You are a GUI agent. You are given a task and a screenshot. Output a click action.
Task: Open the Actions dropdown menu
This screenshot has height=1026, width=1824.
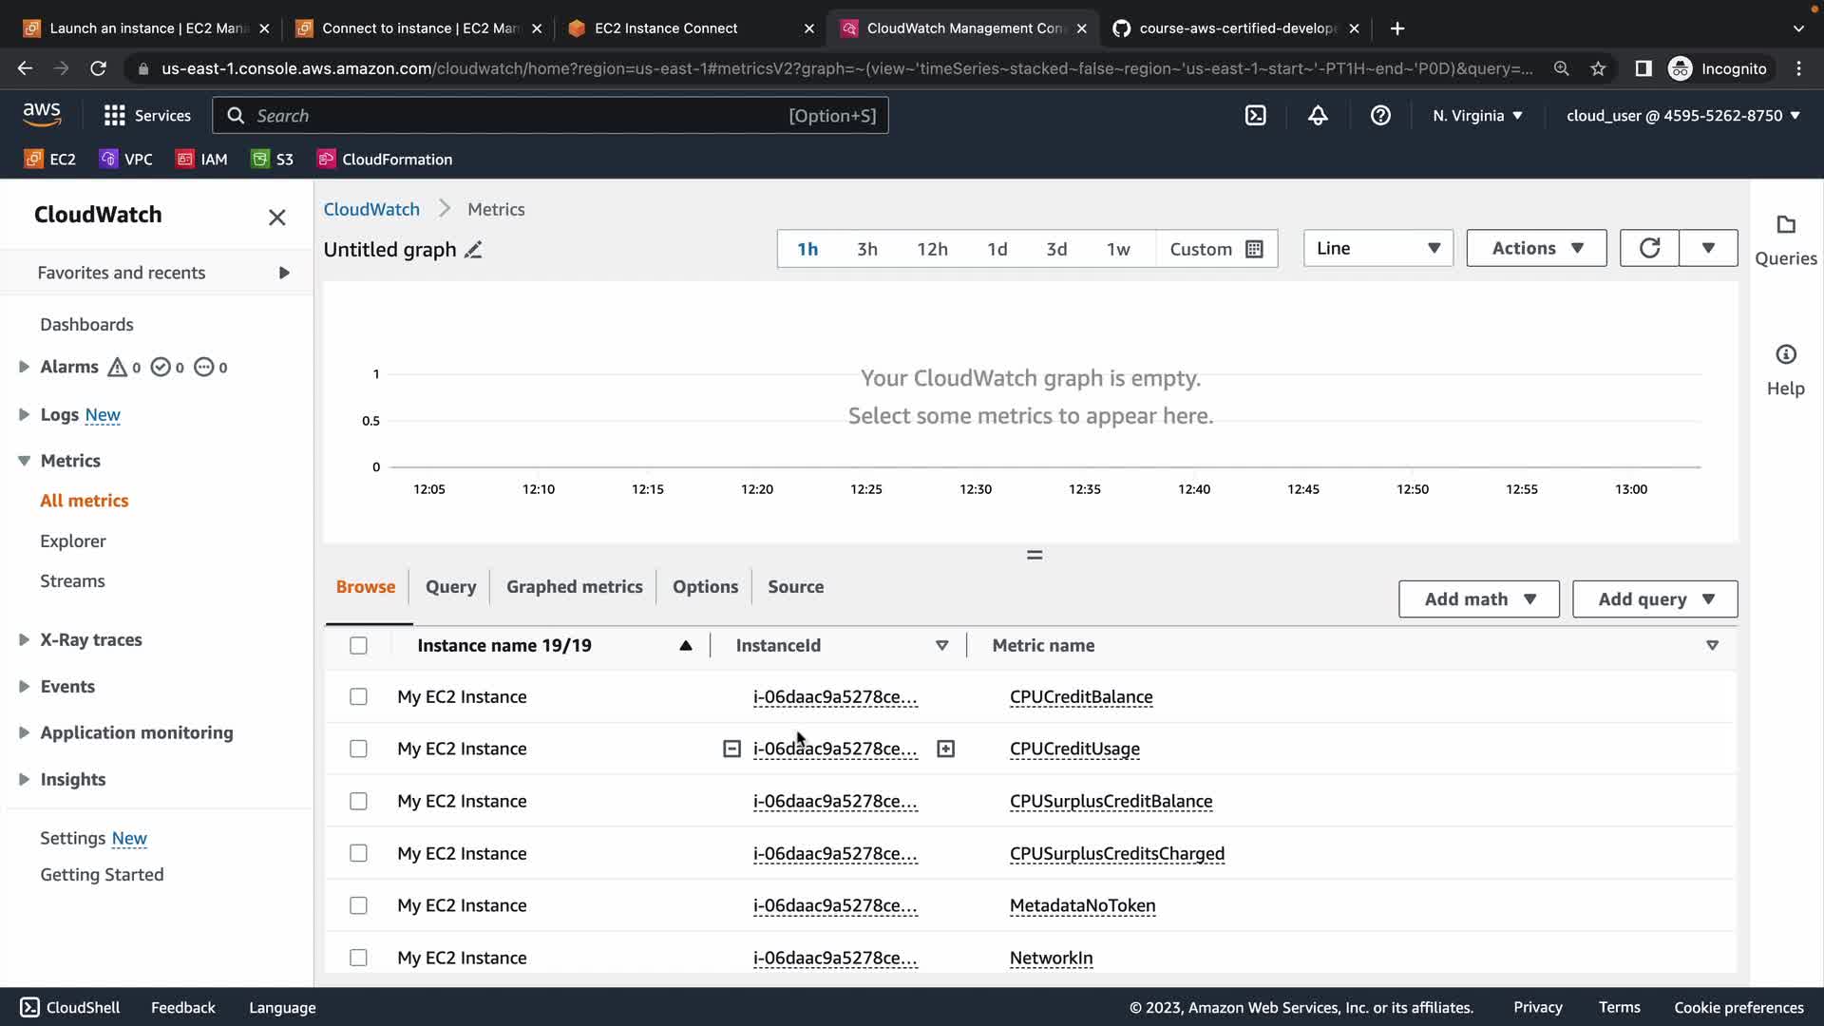(1535, 248)
